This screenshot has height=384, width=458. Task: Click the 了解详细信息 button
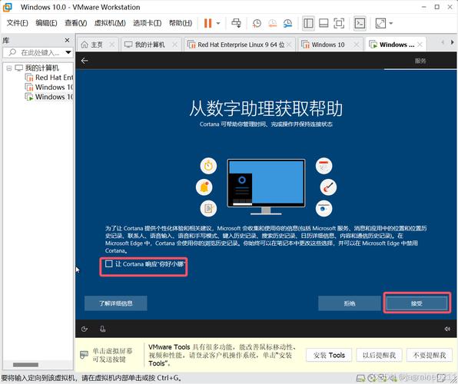[116, 303]
